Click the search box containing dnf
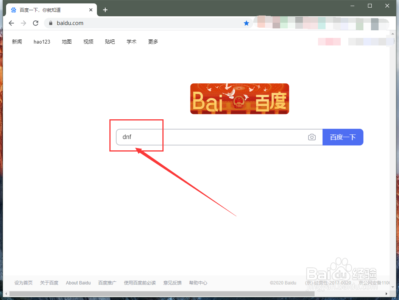 (x=219, y=137)
